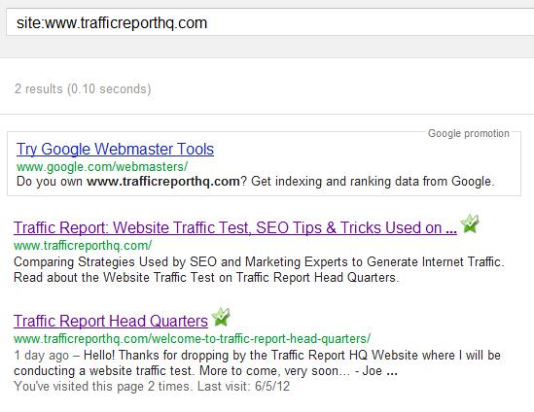The image size is (534, 412).
Task: Open Traffic Report Head Quarters result title
Action: 111,321
